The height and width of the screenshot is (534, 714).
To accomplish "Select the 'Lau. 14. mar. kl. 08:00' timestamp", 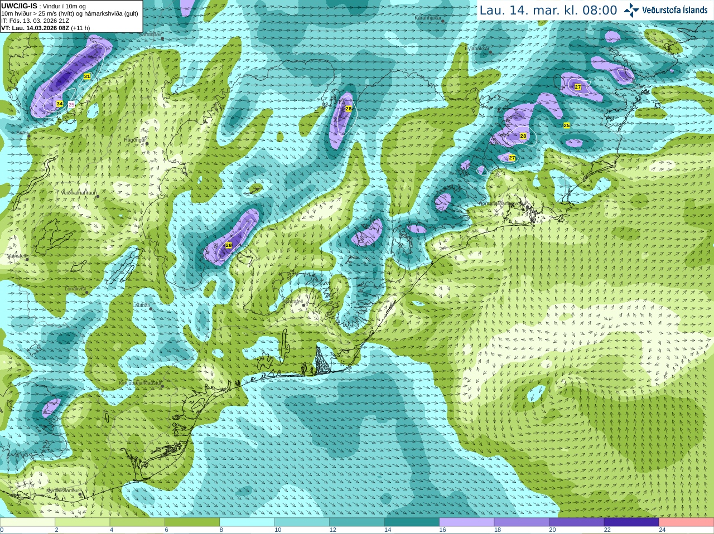I will pos(548,11).
